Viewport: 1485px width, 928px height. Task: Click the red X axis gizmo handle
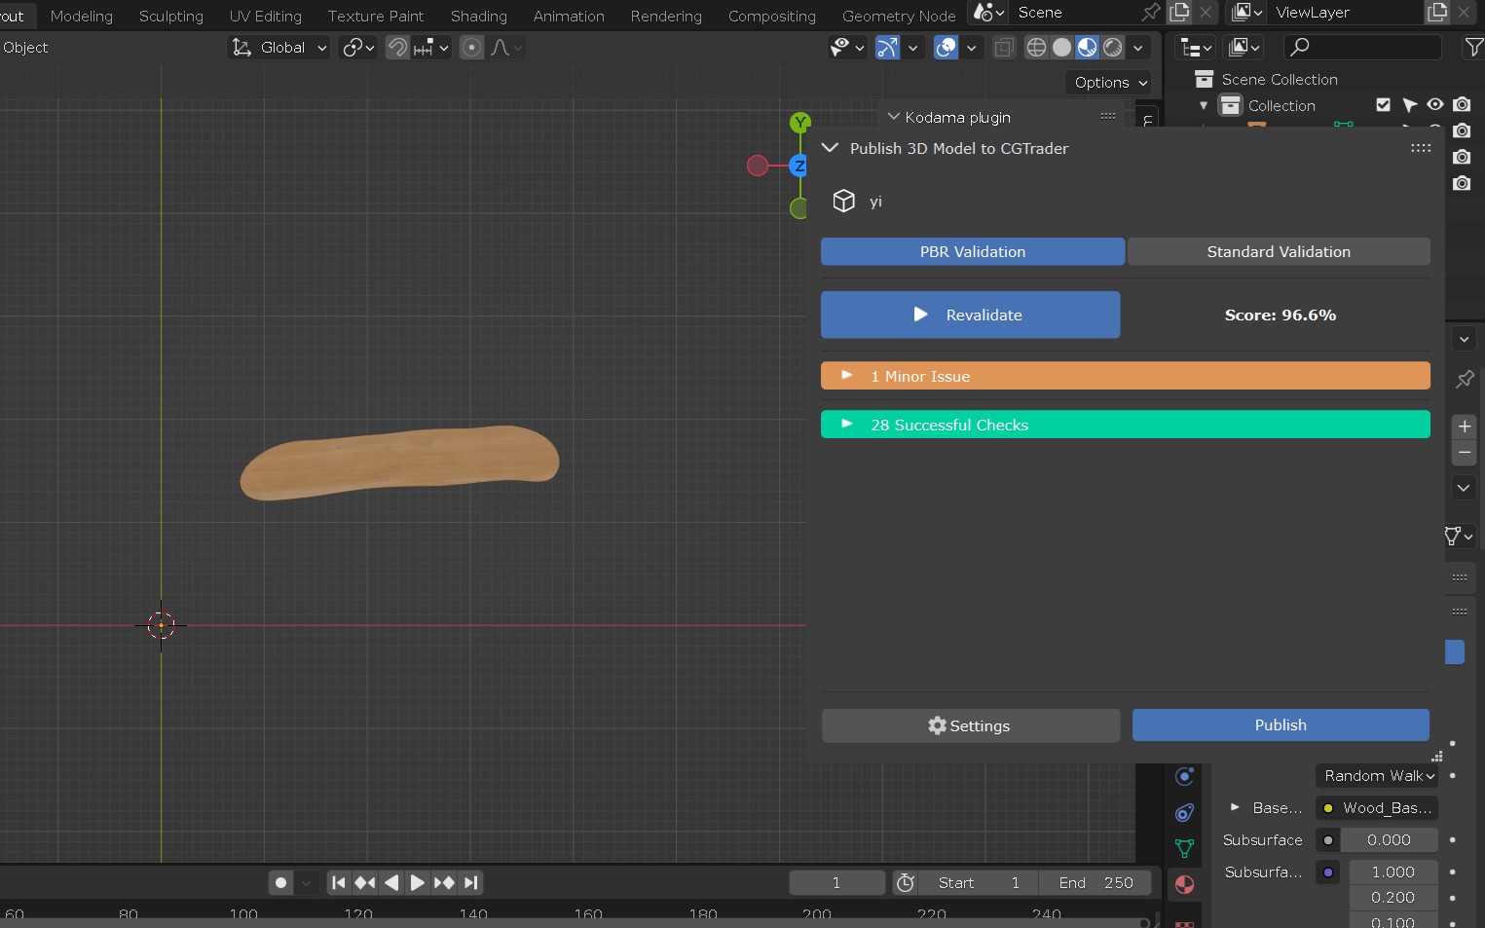pyautogui.click(x=758, y=166)
